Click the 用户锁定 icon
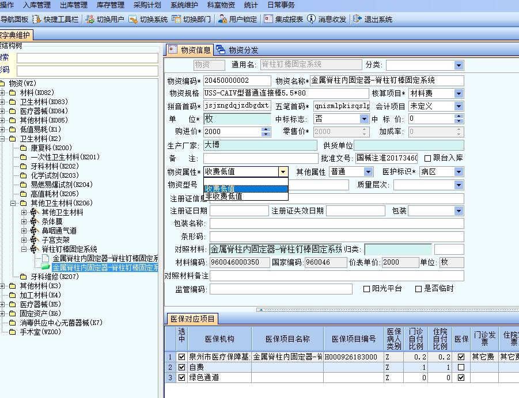 point(222,19)
